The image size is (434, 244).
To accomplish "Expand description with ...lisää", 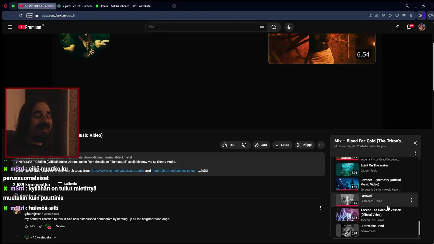I will 203,171.
